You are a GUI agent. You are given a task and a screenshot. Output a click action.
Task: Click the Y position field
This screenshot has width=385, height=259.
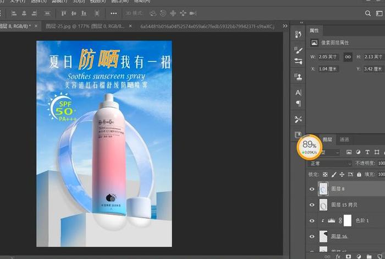[x=373, y=69]
